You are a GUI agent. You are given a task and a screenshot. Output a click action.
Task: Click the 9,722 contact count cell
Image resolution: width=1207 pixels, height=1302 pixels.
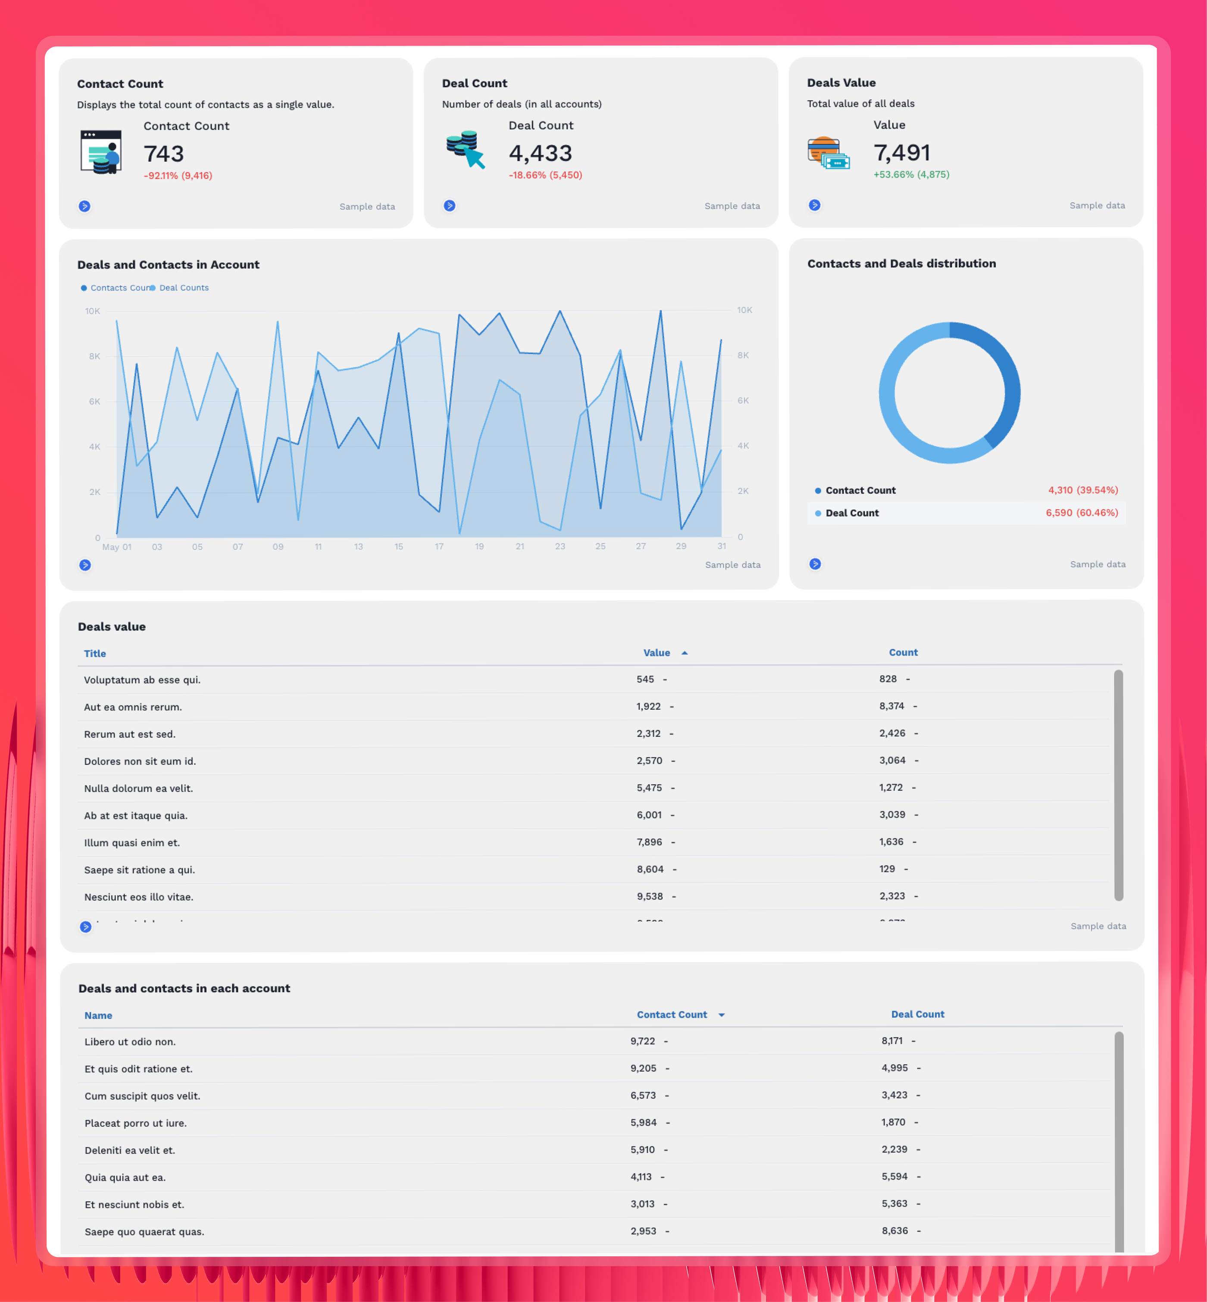[643, 1041]
